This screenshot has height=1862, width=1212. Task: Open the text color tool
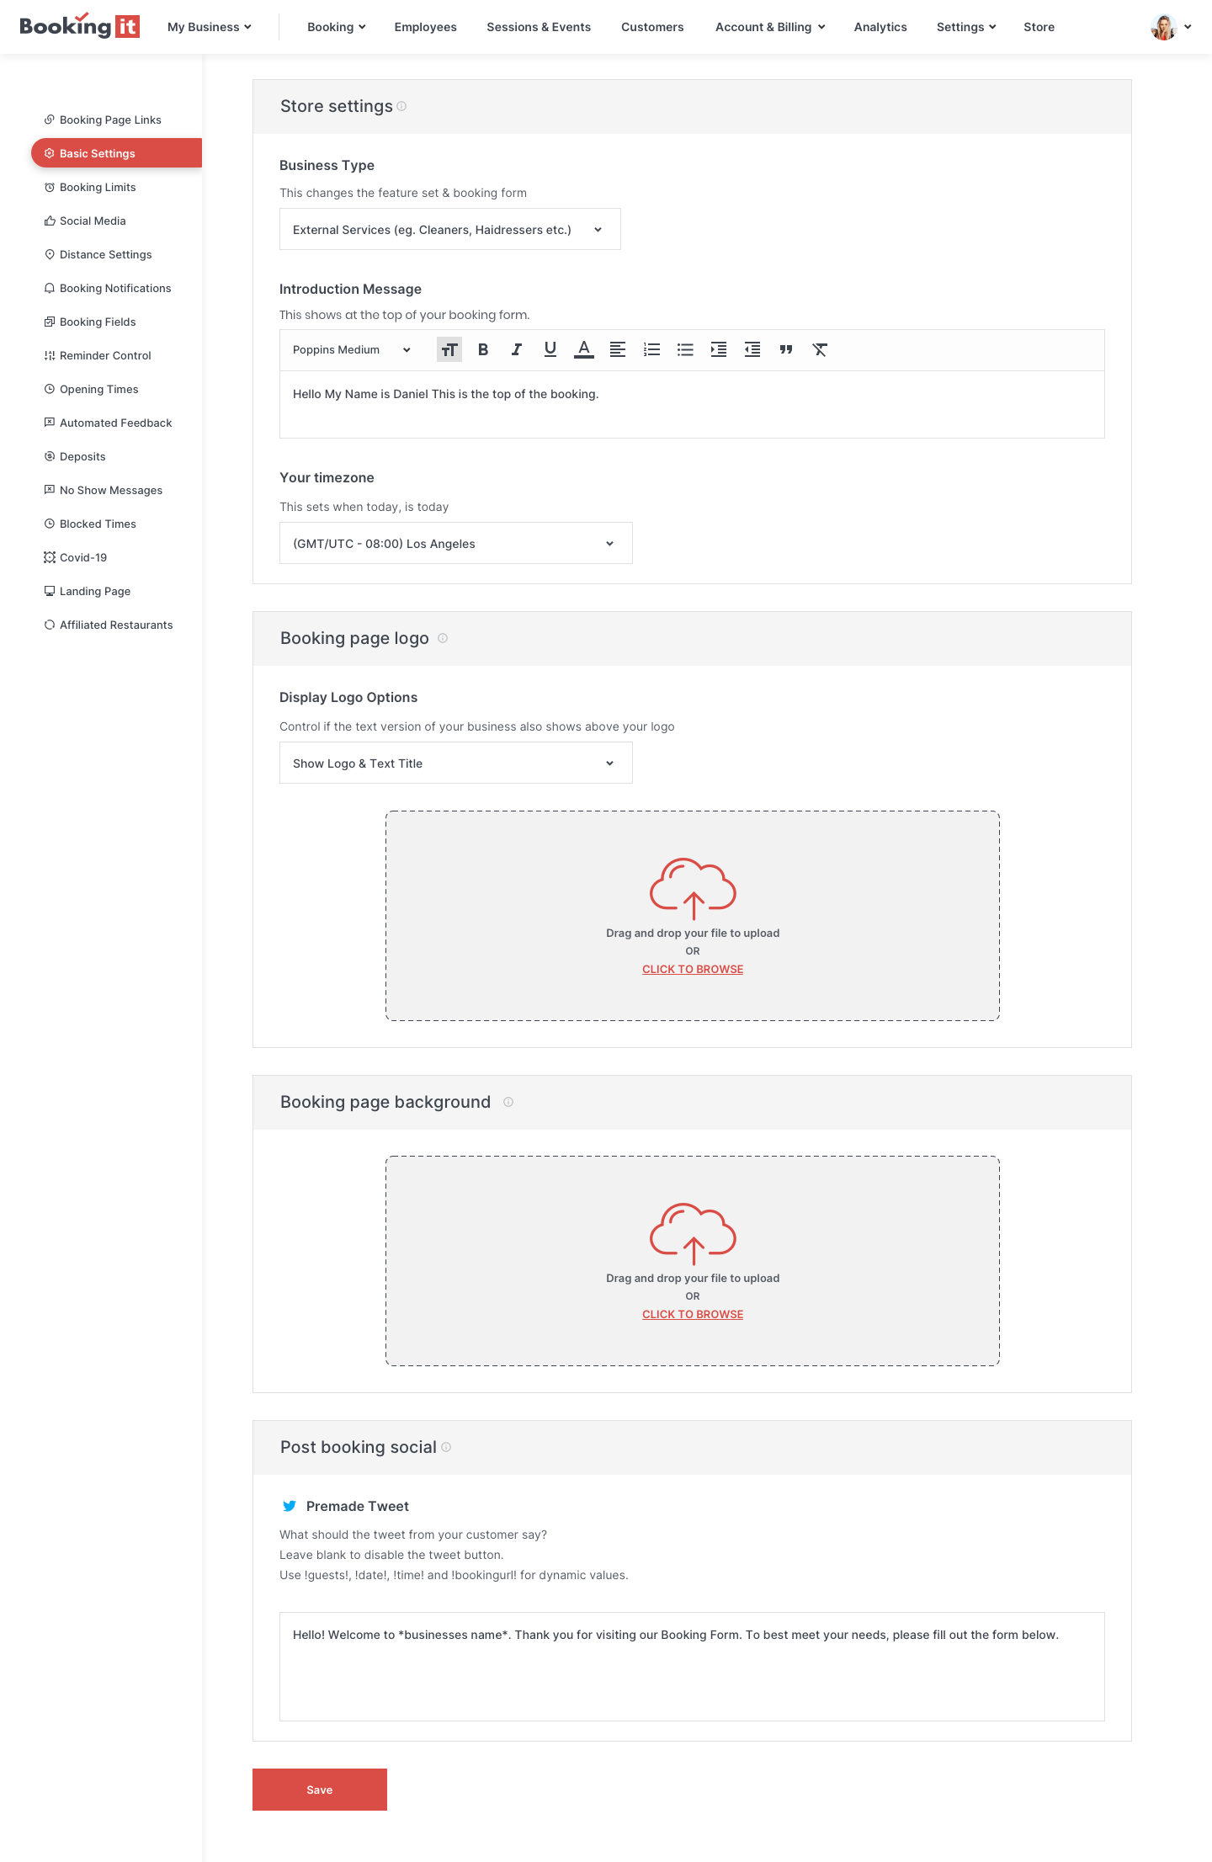point(584,349)
